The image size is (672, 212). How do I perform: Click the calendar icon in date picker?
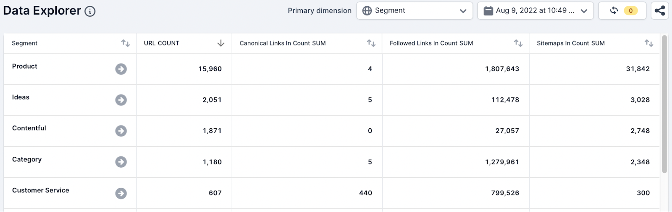point(488,11)
